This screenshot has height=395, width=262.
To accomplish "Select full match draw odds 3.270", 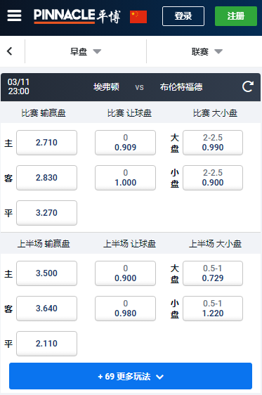I will [x=46, y=213].
